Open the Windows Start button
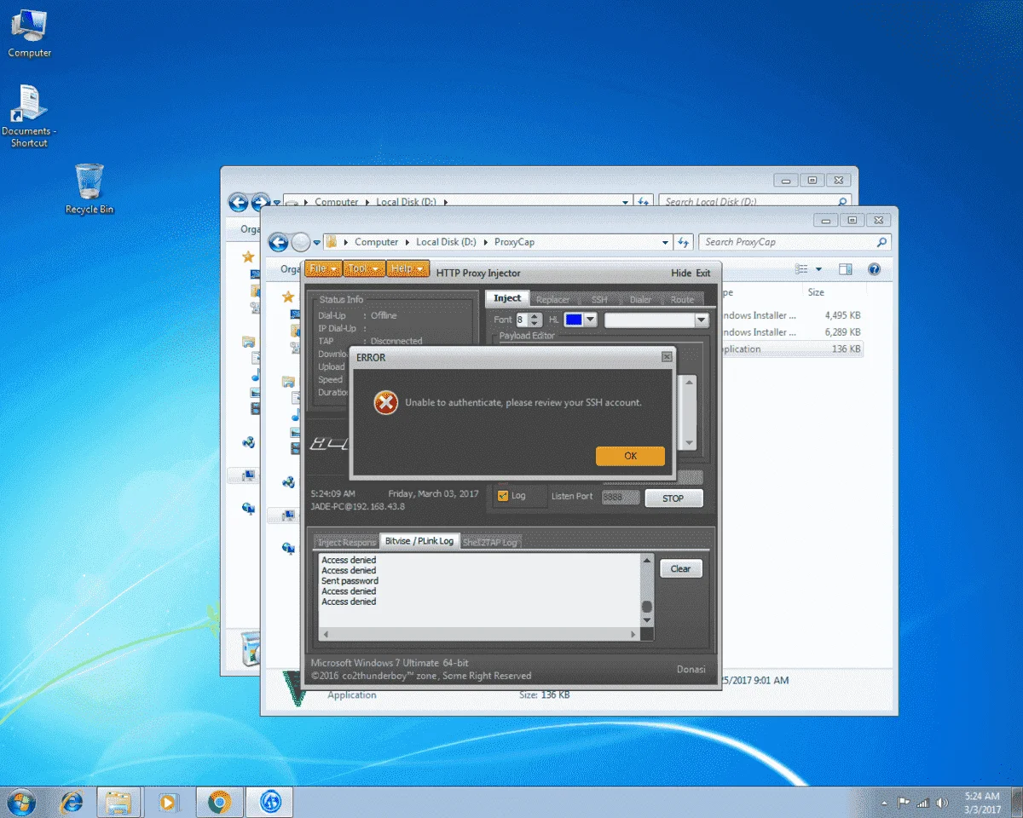This screenshot has width=1023, height=818. tap(21, 802)
